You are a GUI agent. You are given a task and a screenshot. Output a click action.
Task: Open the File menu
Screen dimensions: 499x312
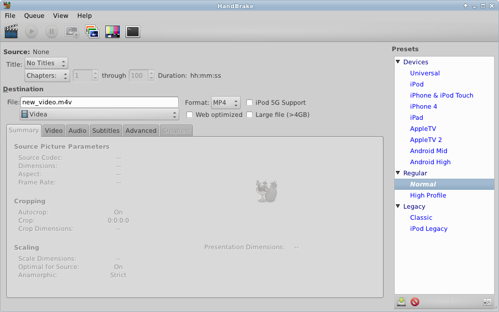click(x=10, y=15)
